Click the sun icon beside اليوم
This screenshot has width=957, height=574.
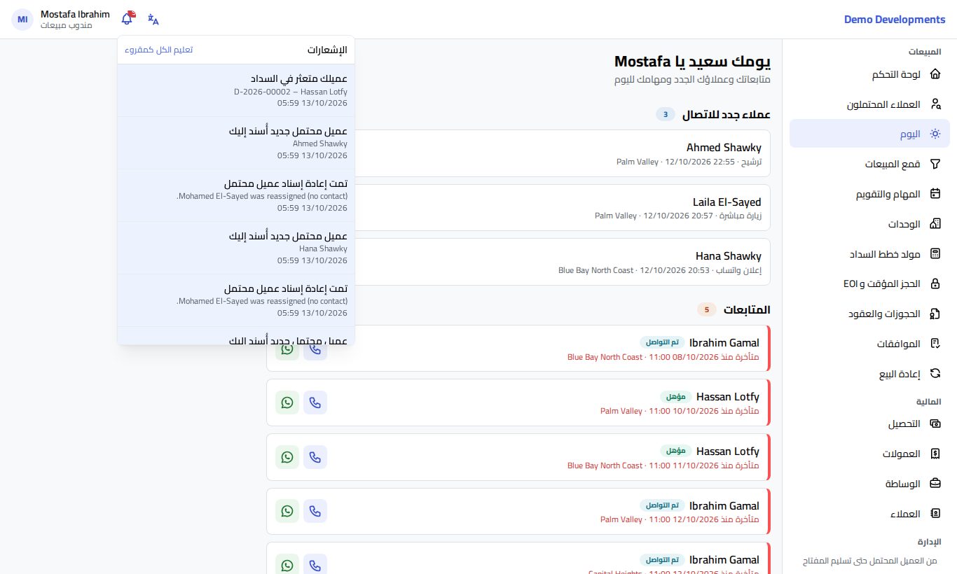click(x=935, y=134)
